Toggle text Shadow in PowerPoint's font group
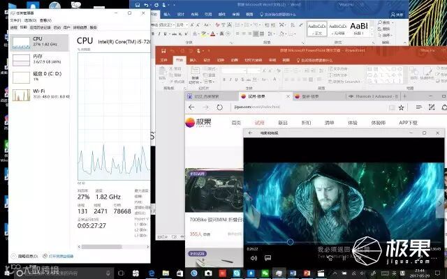The width and height of the screenshot is (447, 279). pyautogui.click(x=242, y=80)
